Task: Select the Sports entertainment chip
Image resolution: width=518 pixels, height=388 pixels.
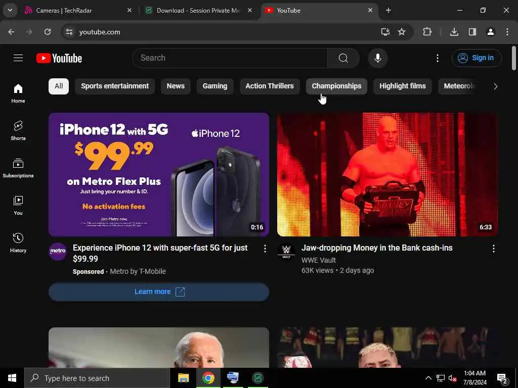Action: tap(115, 86)
